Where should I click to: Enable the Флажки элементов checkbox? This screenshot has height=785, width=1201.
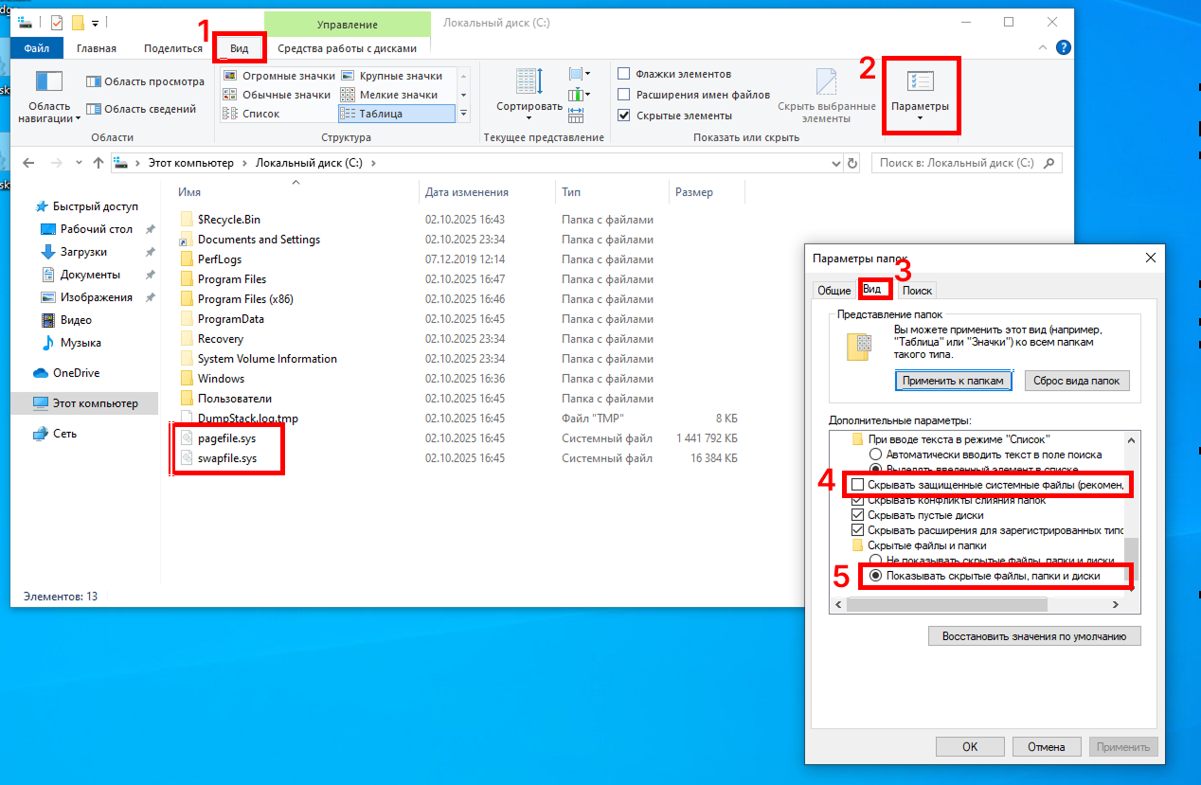624,74
